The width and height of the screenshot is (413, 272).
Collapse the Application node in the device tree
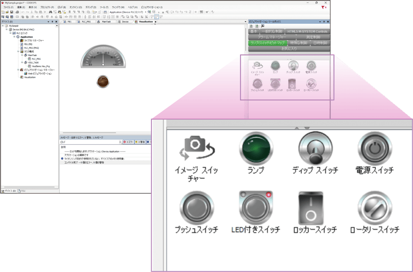tap(14, 37)
